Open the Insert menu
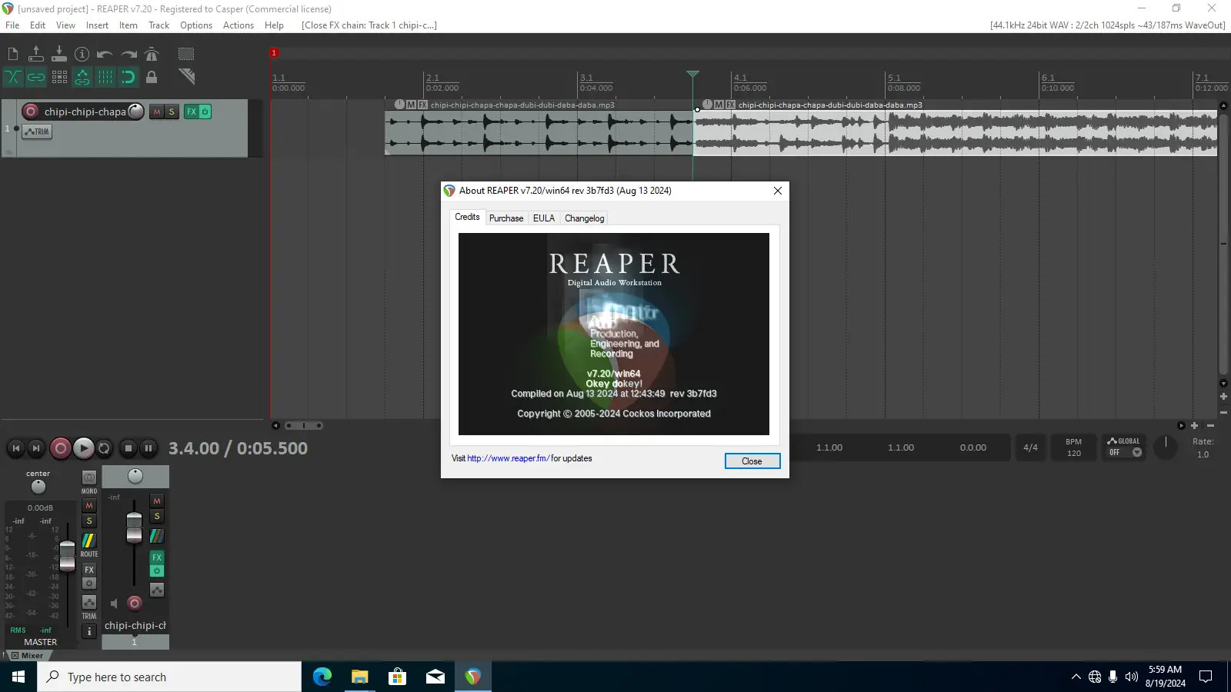This screenshot has width=1231, height=692. 97,25
